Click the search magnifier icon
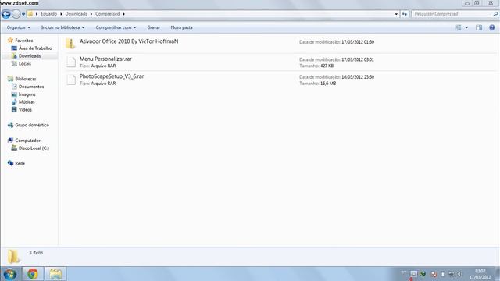 [495, 14]
